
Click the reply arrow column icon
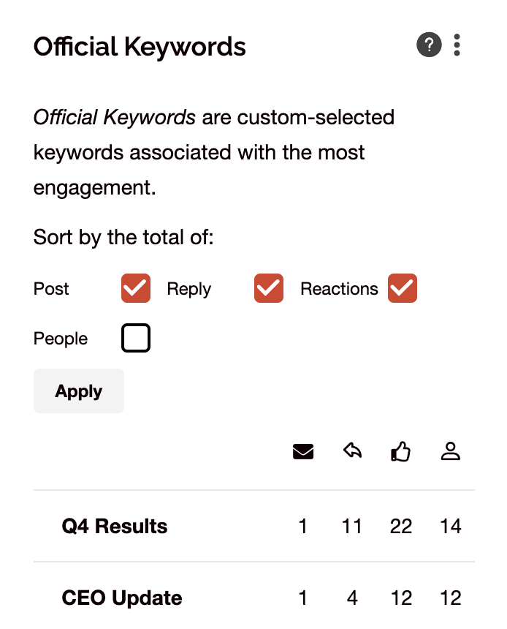351,451
